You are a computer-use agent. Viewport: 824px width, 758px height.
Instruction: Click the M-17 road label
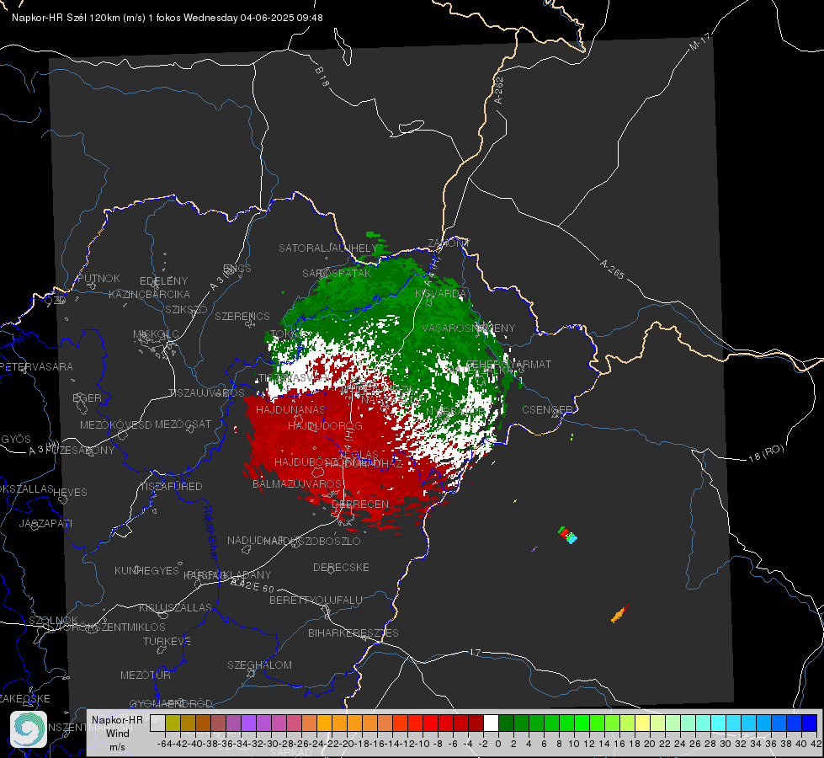699,42
